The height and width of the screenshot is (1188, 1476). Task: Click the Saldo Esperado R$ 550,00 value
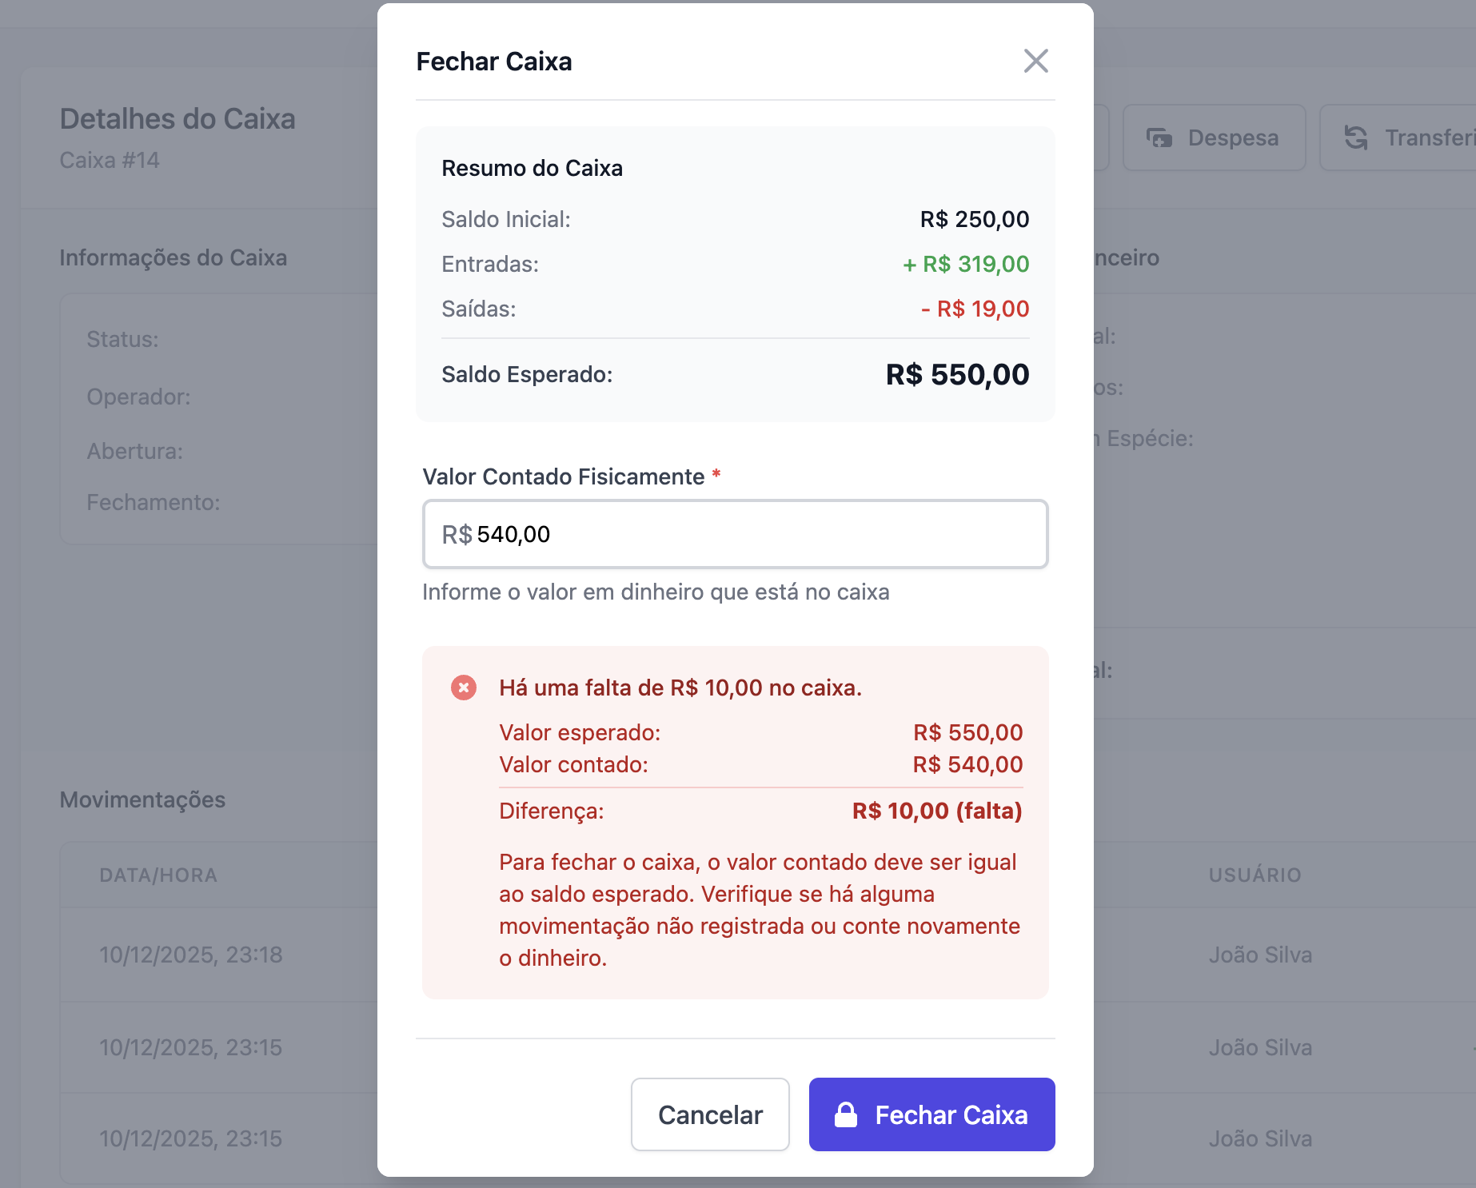[x=957, y=374]
